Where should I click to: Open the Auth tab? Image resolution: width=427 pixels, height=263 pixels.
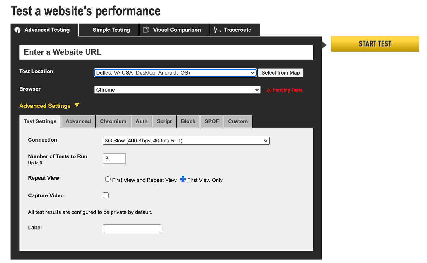tap(142, 121)
